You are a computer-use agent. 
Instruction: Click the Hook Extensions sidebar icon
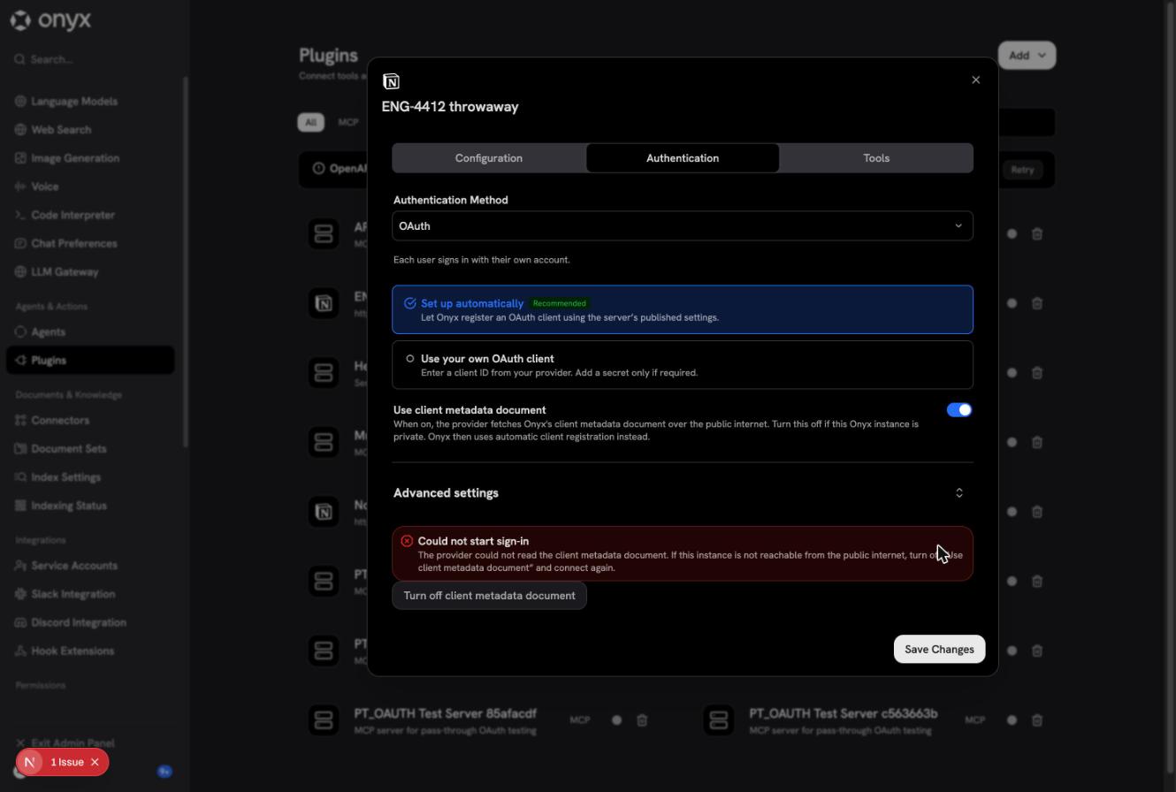(x=20, y=651)
